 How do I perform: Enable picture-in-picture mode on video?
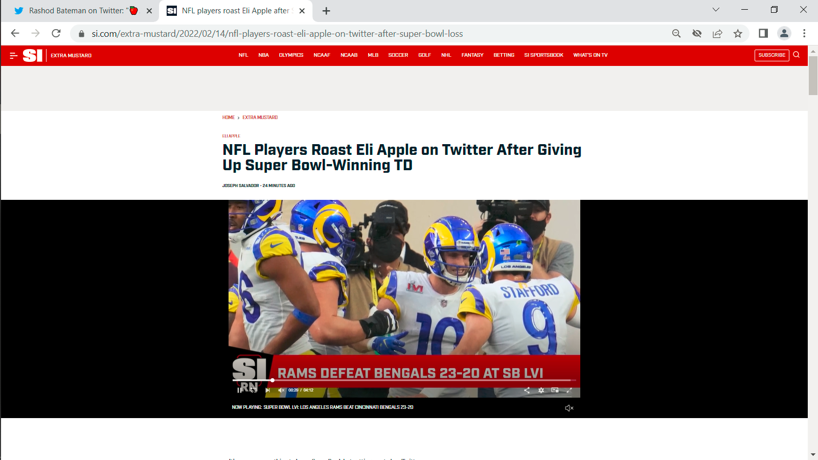(x=555, y=390)
